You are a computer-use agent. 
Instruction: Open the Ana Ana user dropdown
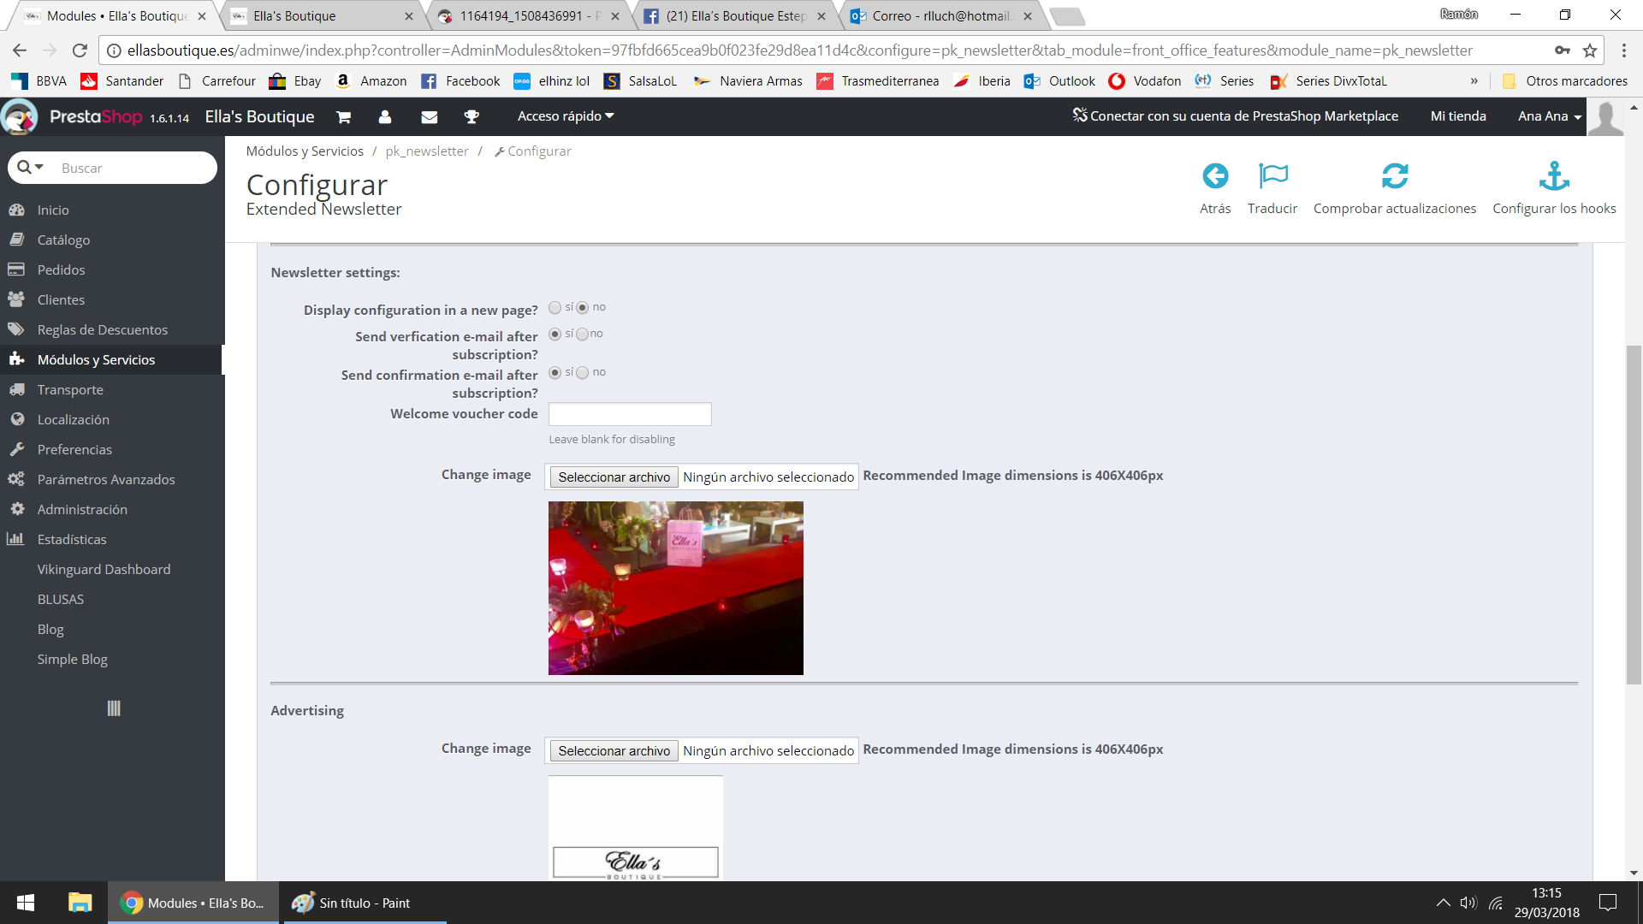(x=1549, y=116)
